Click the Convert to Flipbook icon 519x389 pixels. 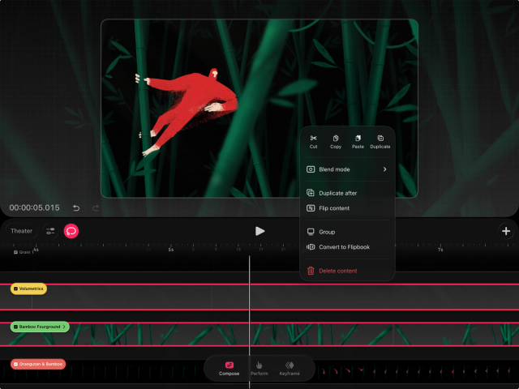click(311, 247)
